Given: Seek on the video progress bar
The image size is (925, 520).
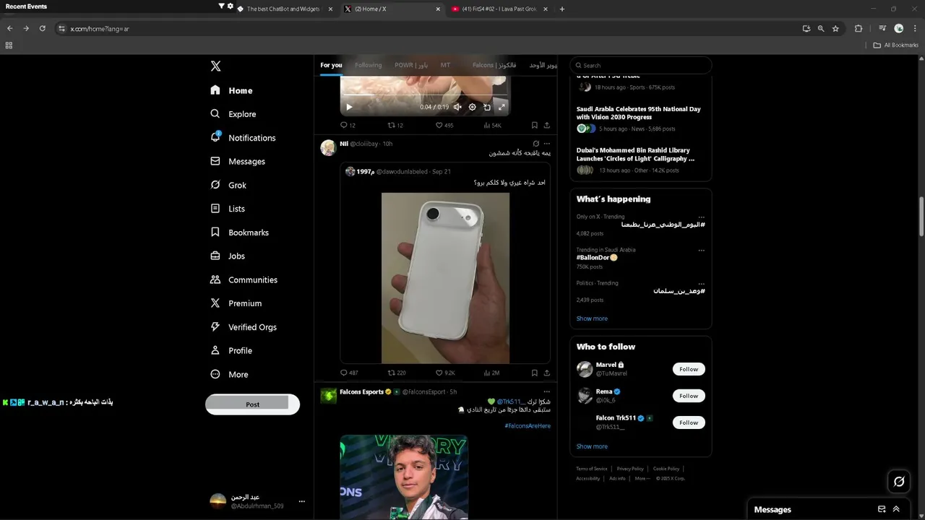Looking at the screenshot, I should pyautogui.click(x=425, y=95).
